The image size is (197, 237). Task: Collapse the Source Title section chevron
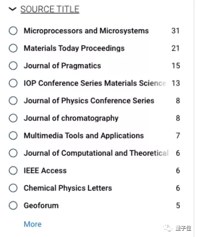coord(13,9)
